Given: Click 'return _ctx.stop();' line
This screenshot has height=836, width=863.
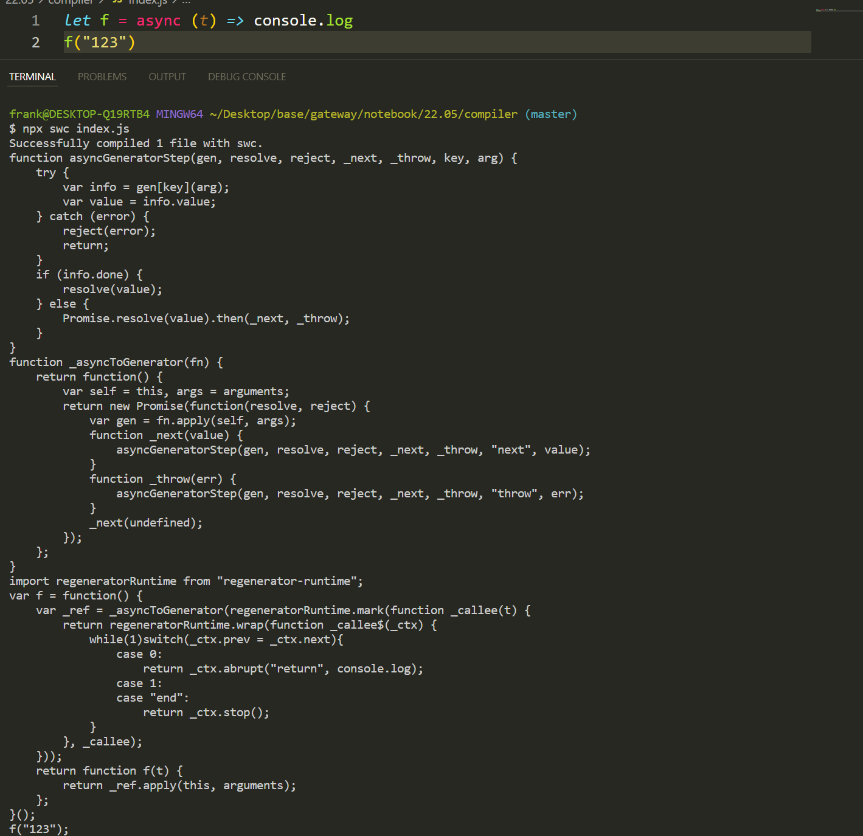Looking at the screenshot, I should (x=206, y=713).
